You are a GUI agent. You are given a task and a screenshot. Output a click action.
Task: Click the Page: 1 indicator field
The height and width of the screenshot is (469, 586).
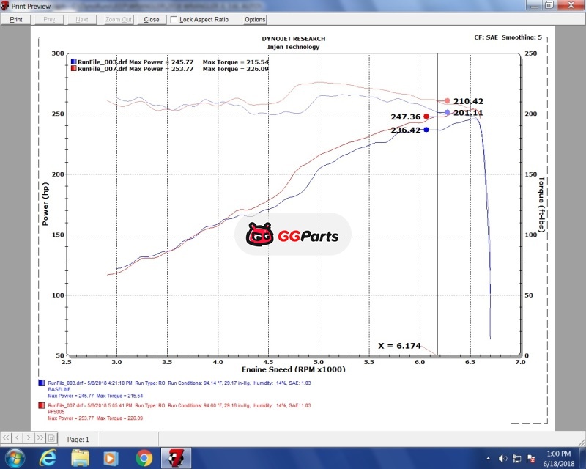(78, 440)
